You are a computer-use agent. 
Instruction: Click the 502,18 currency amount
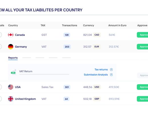tap(87, 99)
